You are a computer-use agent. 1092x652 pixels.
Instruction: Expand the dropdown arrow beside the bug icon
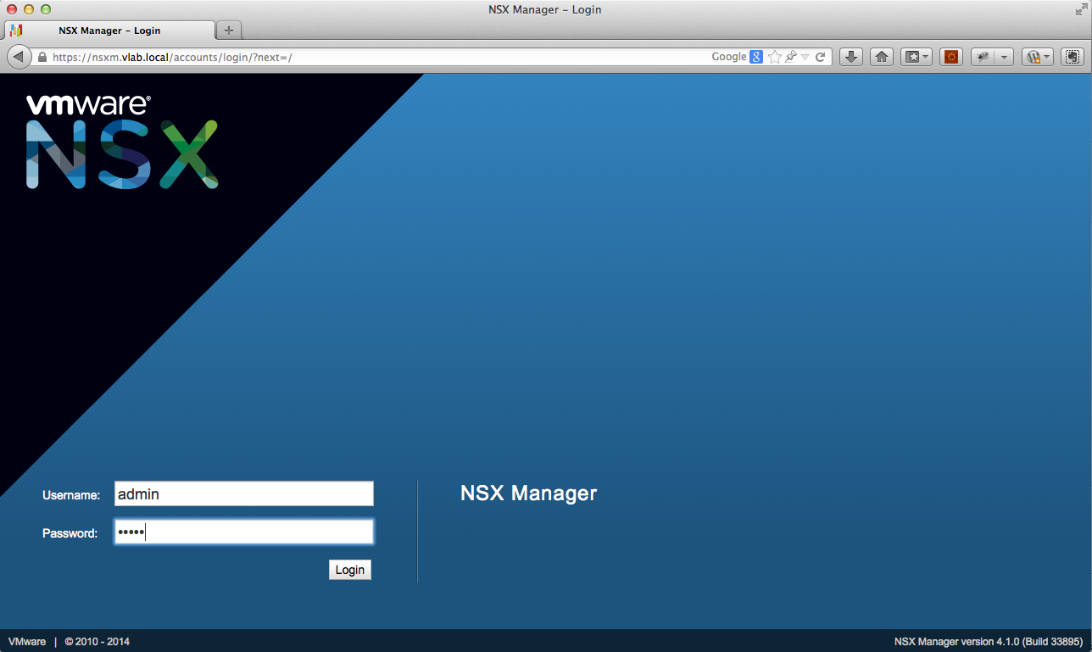pos(1004,57)
